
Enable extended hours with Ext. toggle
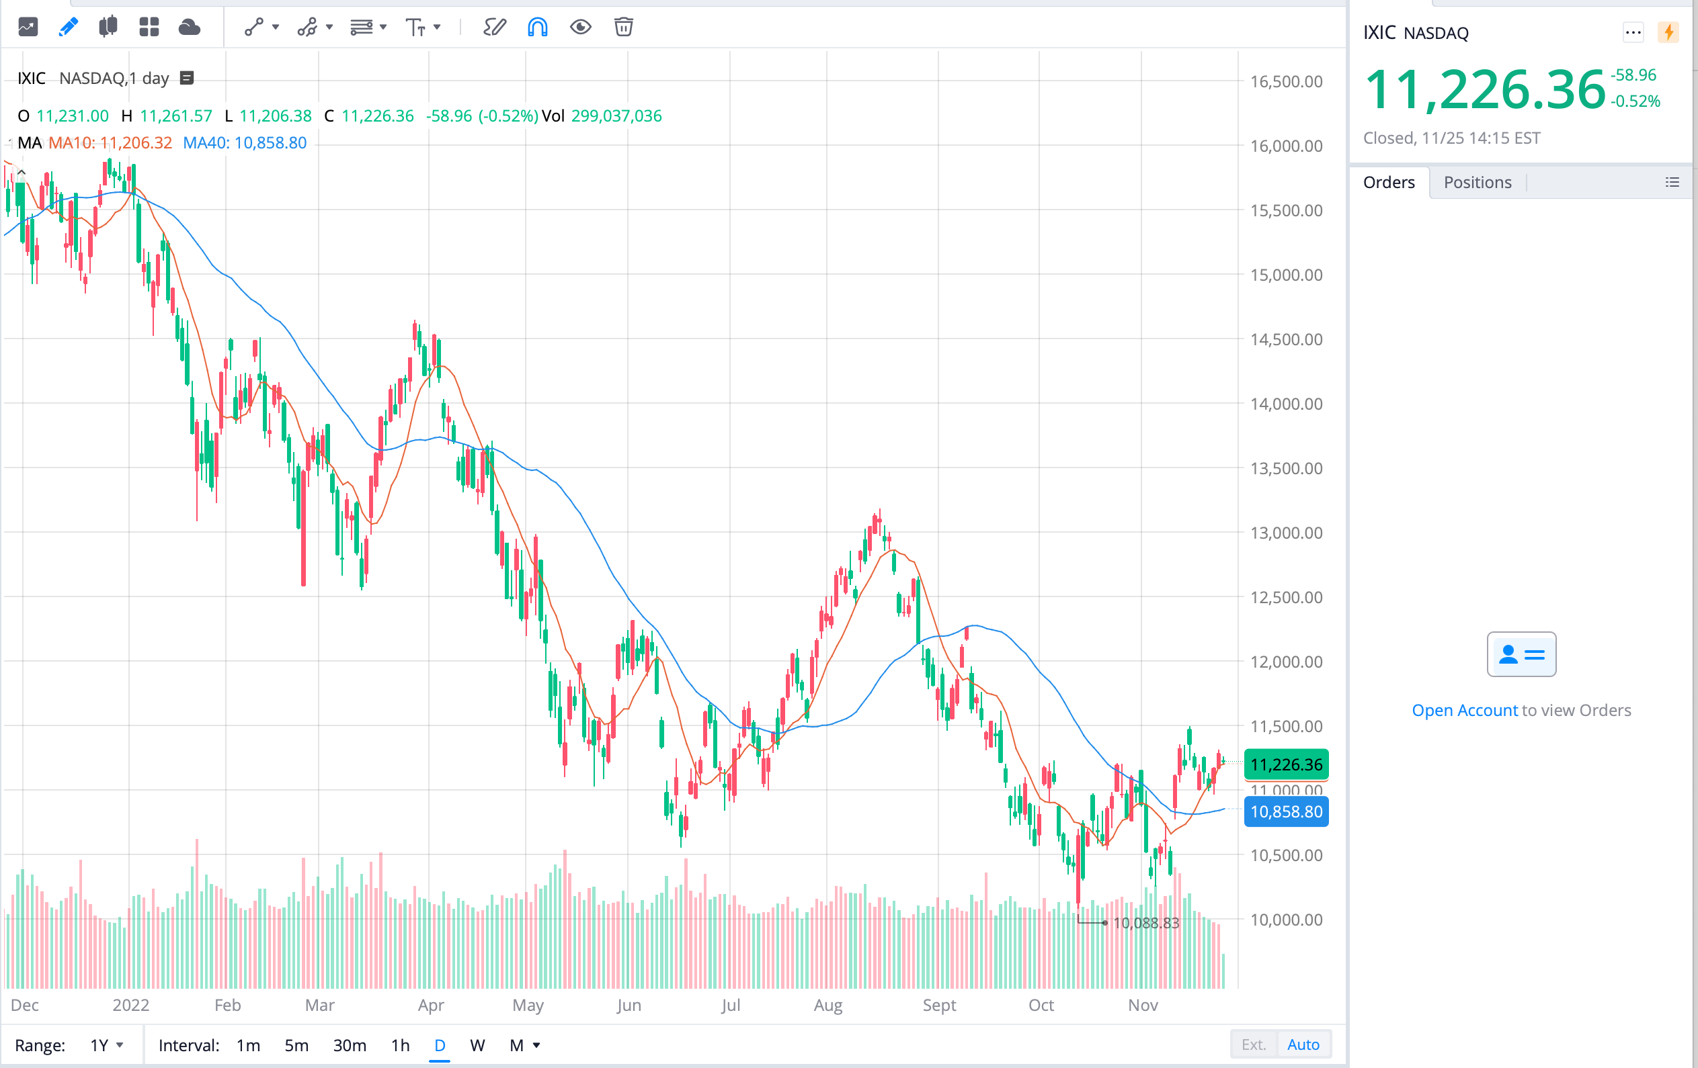(x=1252, y=1044)
